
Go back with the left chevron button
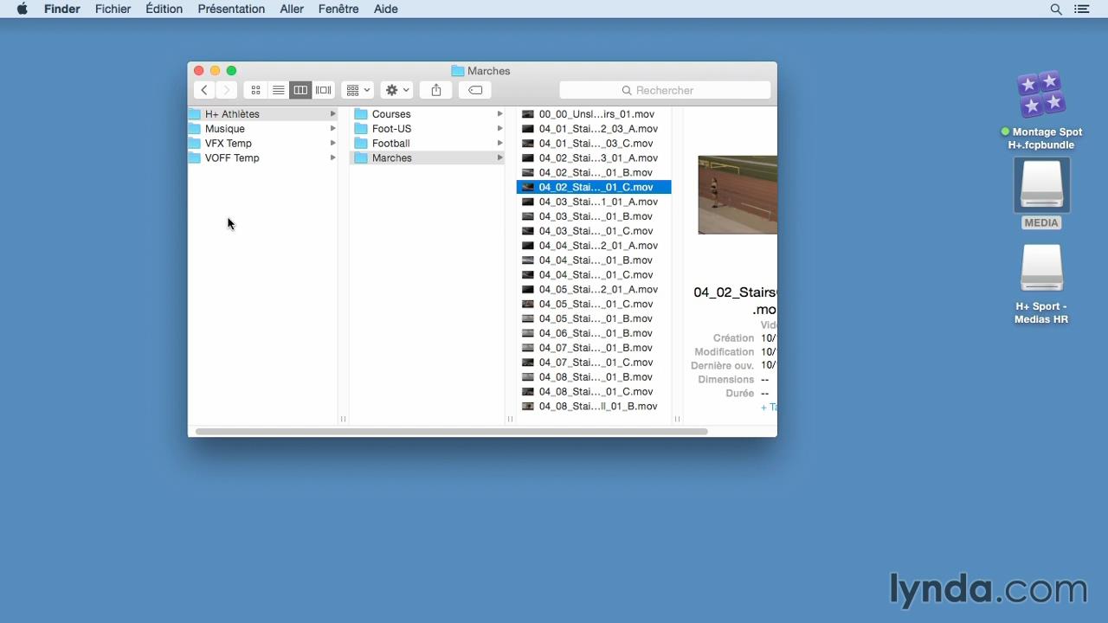click(204, 90)
